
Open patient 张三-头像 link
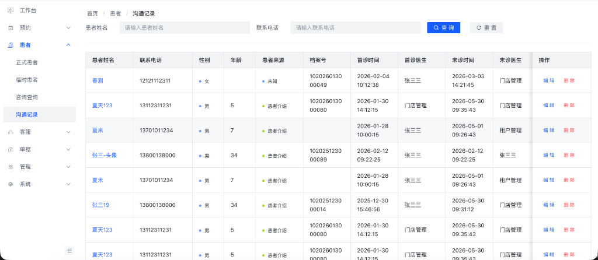[x=105, y=155]
